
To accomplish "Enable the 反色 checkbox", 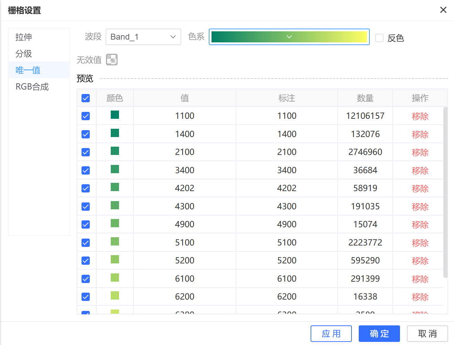I will click(x=379, y=38).
